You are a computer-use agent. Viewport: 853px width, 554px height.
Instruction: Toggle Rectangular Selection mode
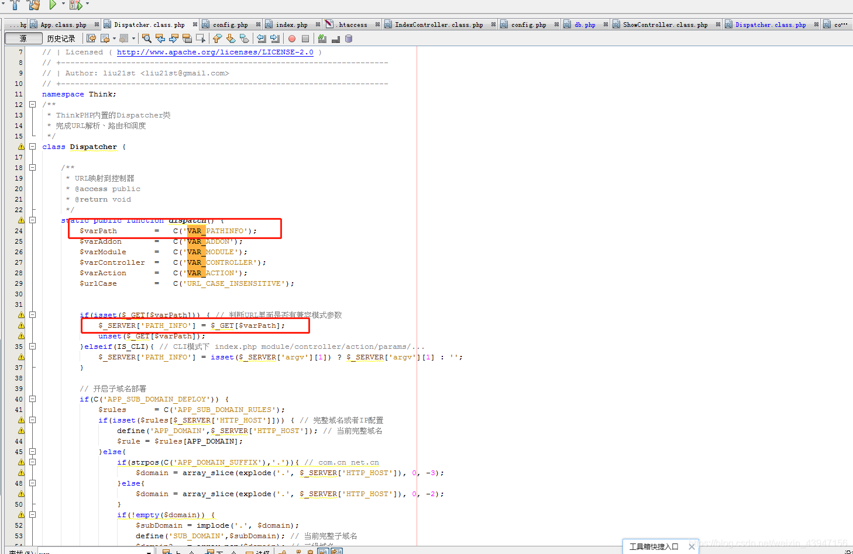pos(201,39)
